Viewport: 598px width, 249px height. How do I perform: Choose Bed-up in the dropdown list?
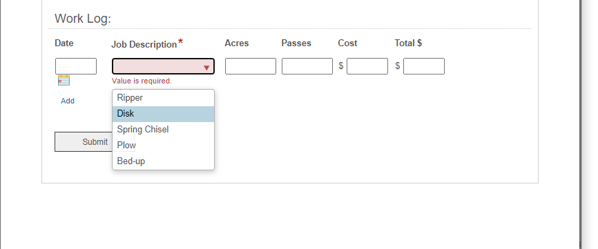click(163, 161)
